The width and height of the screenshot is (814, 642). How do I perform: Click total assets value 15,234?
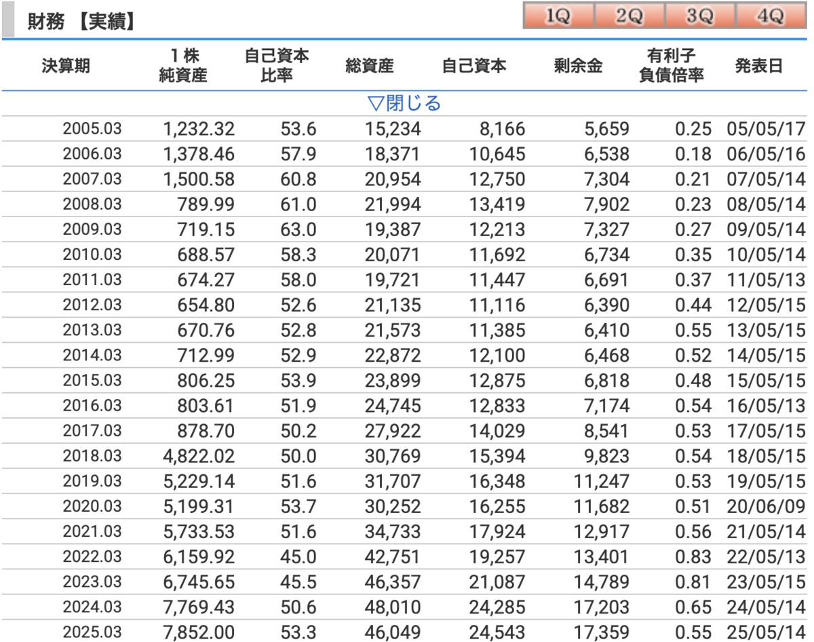click(393, 129)
